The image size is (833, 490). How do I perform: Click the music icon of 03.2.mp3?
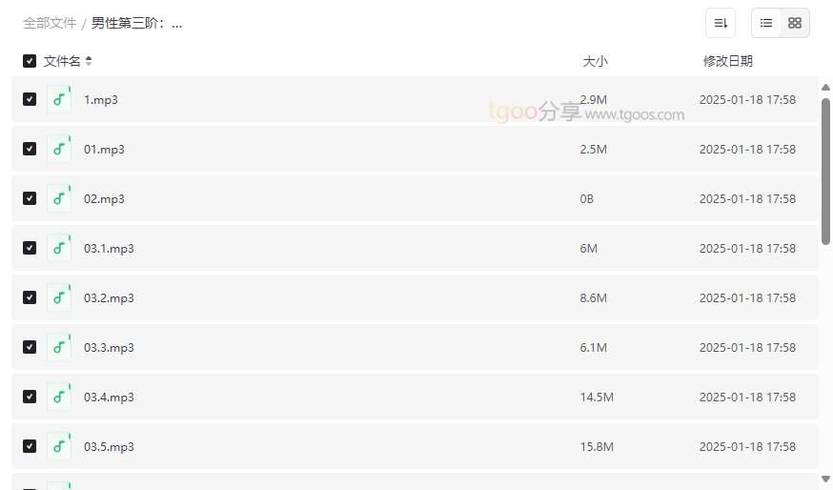tap(59, 297)
